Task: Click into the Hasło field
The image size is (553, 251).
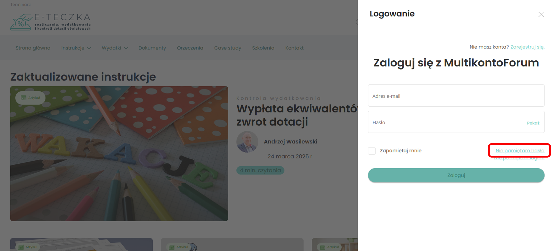Action: click(x=446, y=122)
